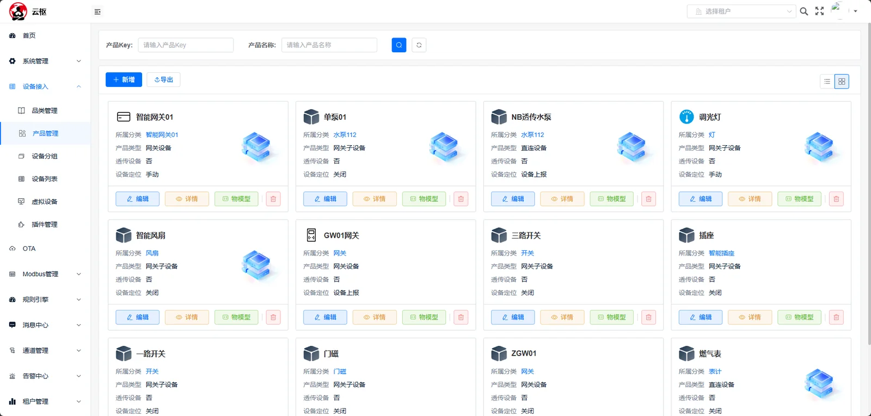
Task: Edit the 调光灯 product
Action: pos(701,199)
